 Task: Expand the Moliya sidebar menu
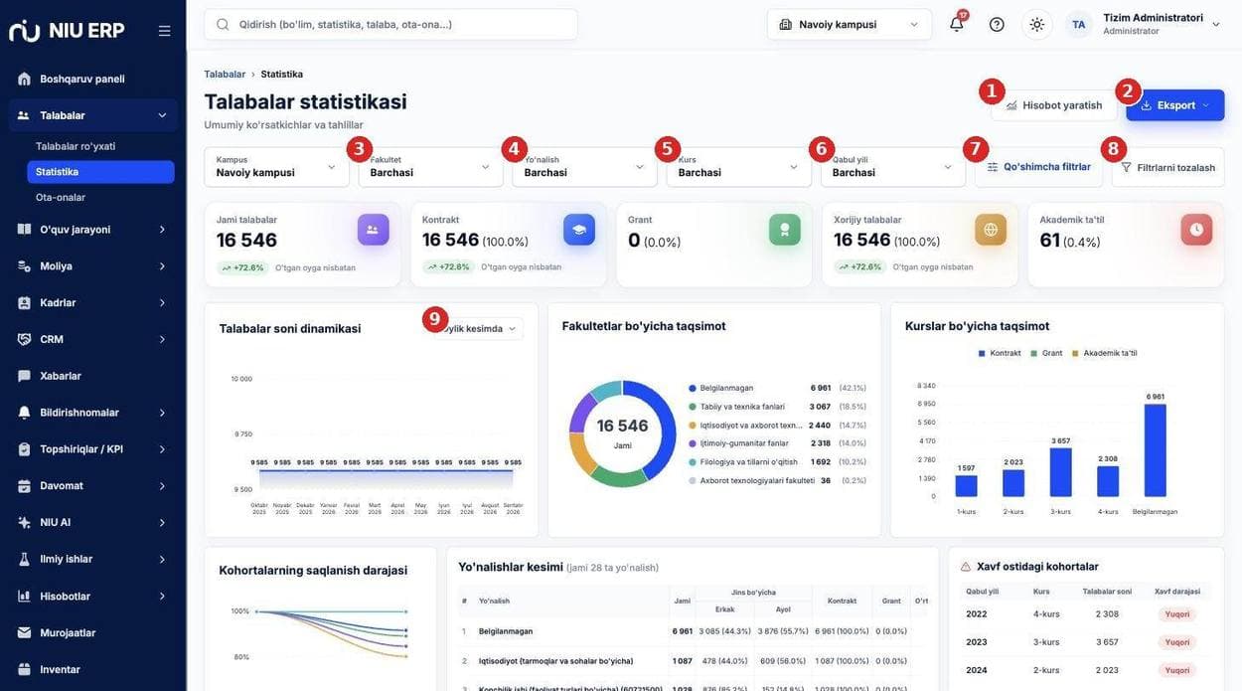click(x=92, y=266)
